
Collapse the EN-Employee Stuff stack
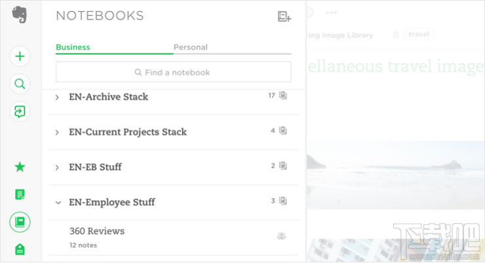(x=58, y=203)
